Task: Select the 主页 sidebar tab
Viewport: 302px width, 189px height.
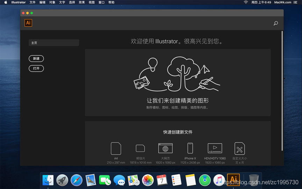Action: 54,43
